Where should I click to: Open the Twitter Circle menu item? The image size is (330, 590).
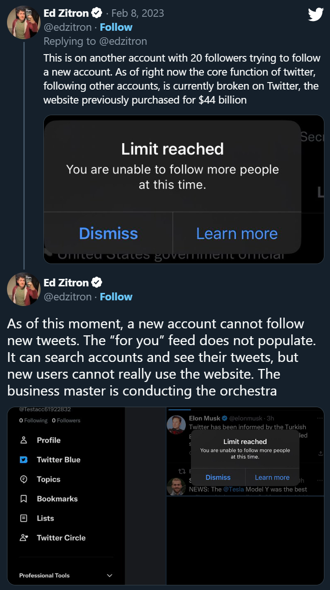pyautogui.click(x=61, y=538)
